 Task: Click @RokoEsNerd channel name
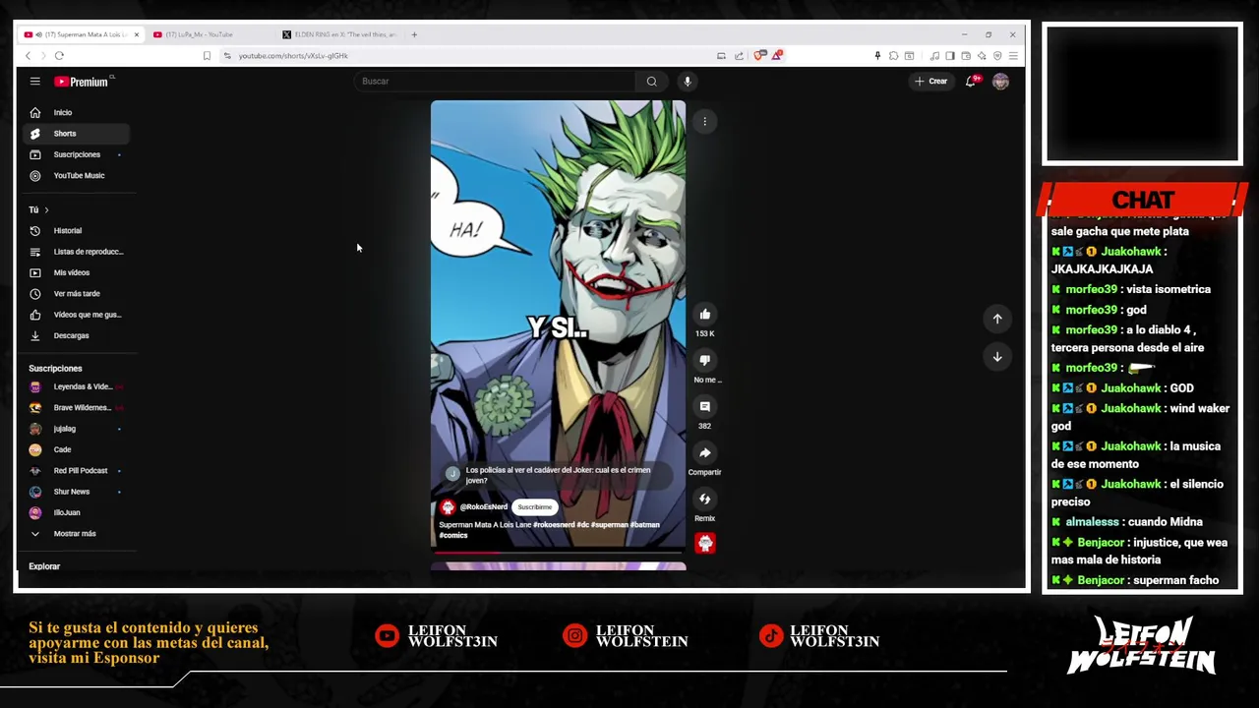[x=483, y=507]
